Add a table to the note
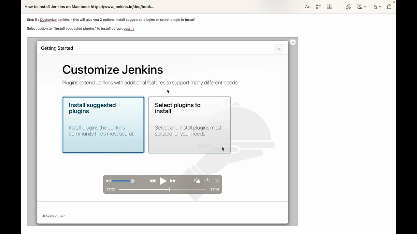The height and width of the screenshot is (234, 417). (329, 6)
